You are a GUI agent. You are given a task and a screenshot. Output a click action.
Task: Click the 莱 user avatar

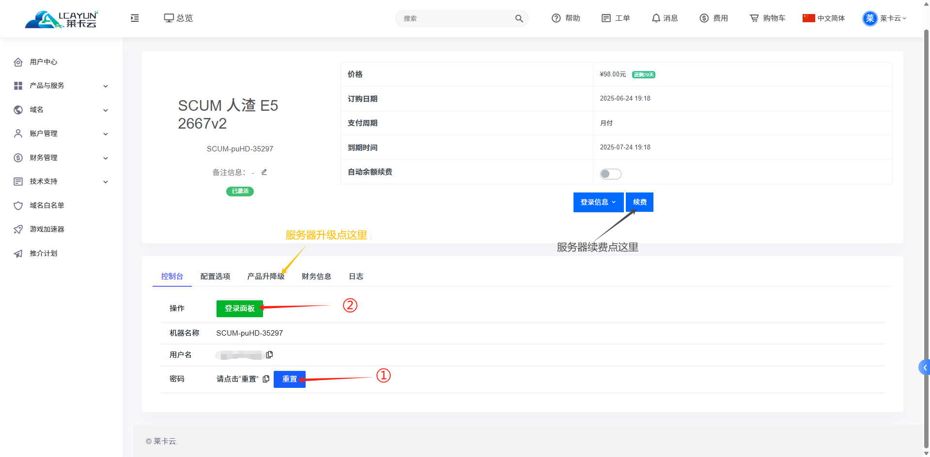tap(870, 18)
